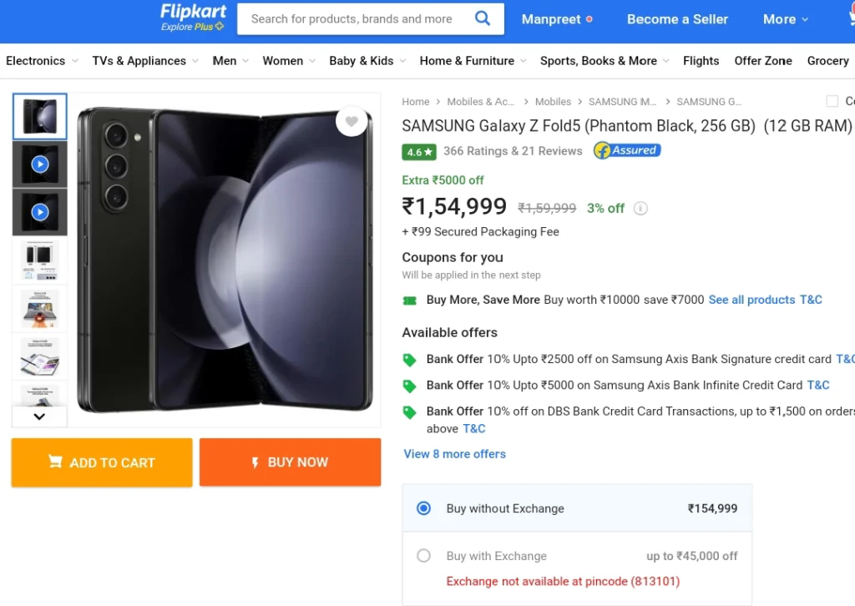Expand the Electronics category dropdown
Screen dimensions: 855x606
[x=42, y=60]
